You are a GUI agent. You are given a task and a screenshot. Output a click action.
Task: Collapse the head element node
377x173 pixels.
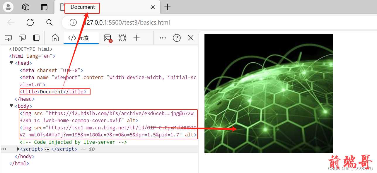click(11, 63)
